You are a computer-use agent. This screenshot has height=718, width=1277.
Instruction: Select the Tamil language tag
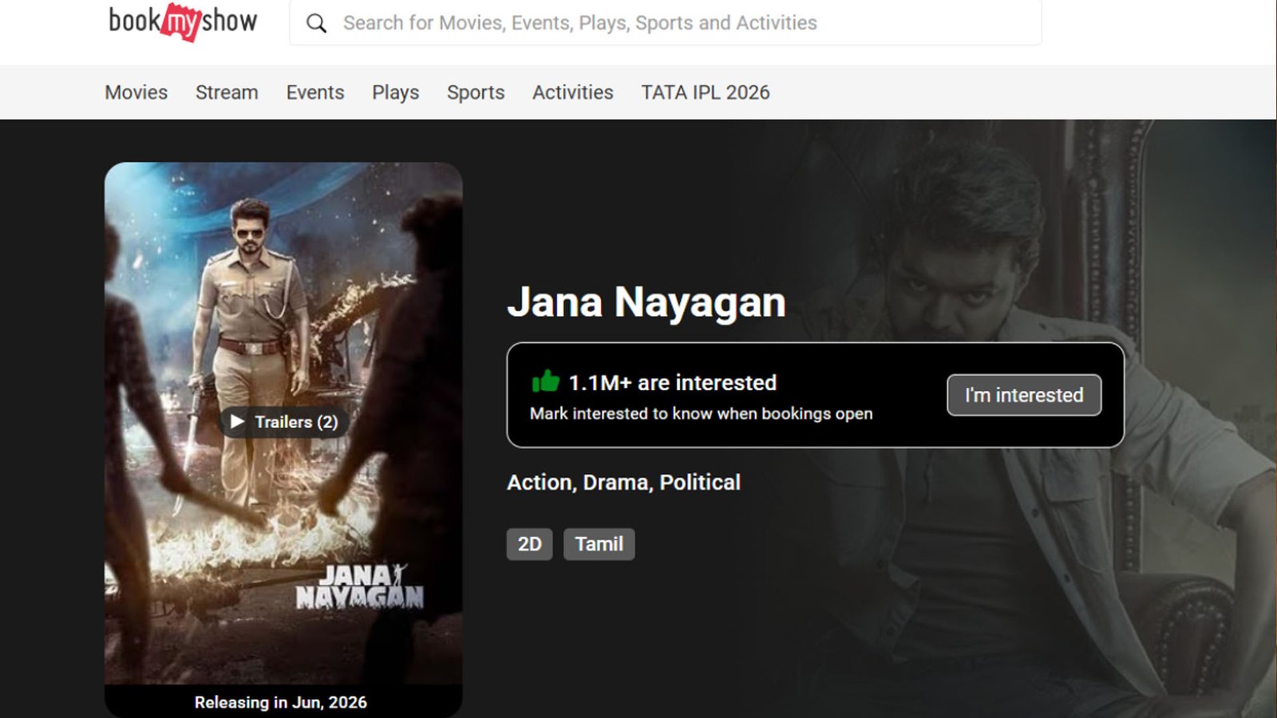pos(599,544)
